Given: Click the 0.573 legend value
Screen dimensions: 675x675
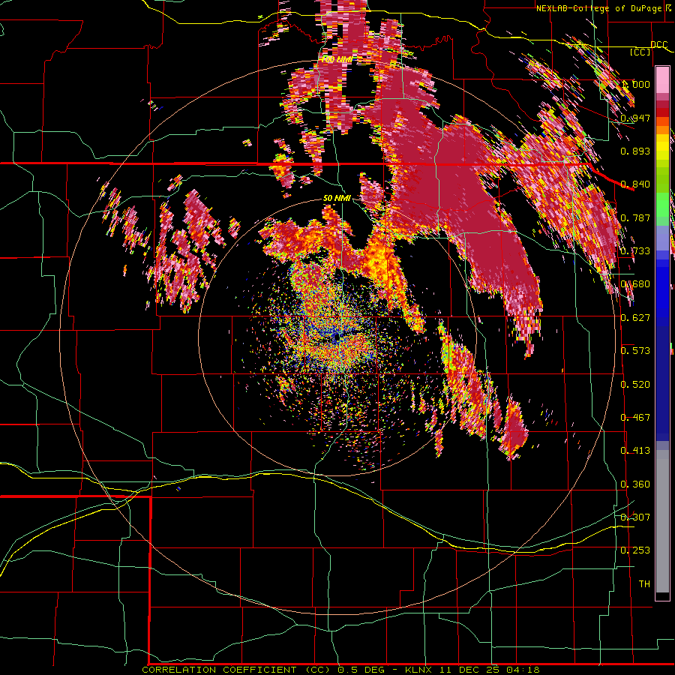Looking at the screenshot, I should point(635,351).
